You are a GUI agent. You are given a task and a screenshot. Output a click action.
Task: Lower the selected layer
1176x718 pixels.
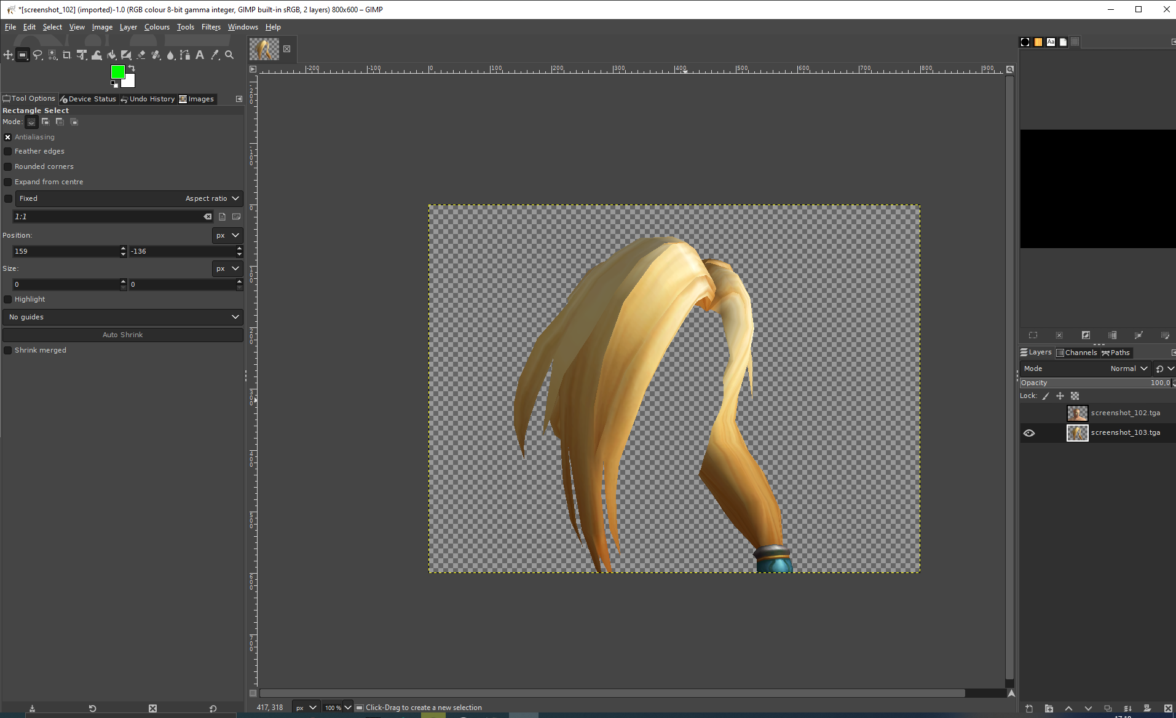tap(1088, 708)
